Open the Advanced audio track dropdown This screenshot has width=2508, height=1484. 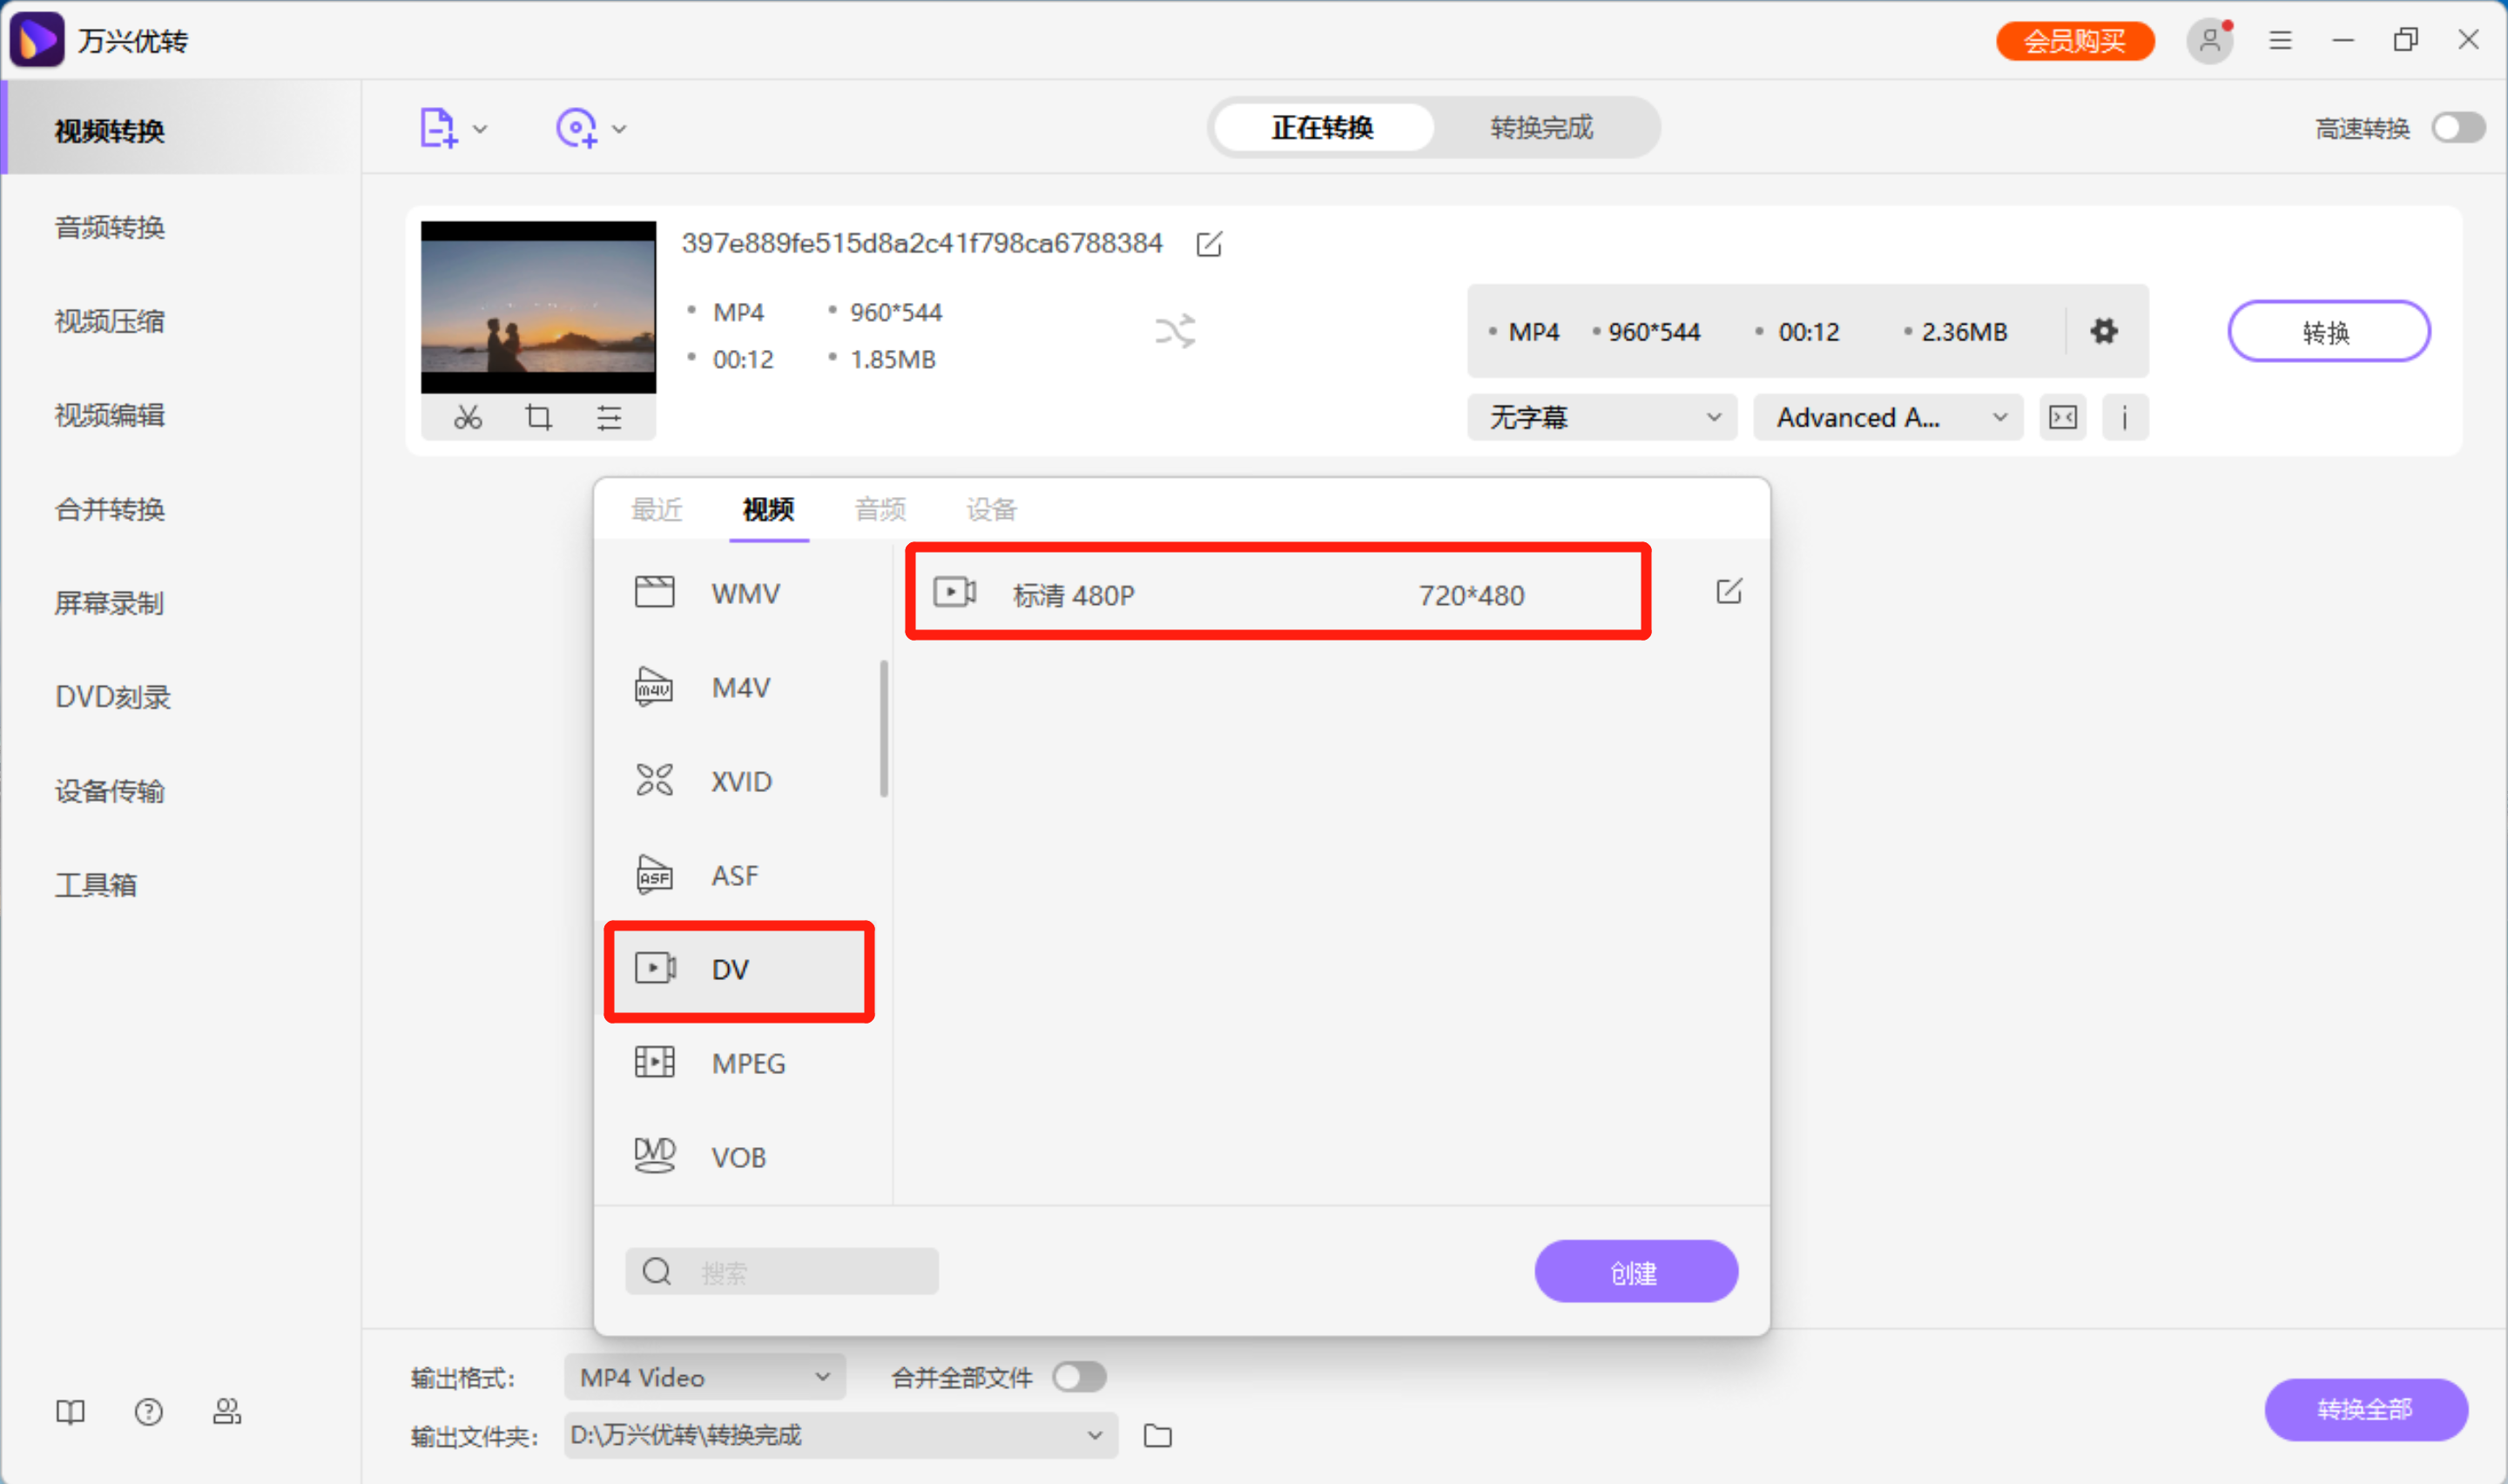coord(1888,417)
